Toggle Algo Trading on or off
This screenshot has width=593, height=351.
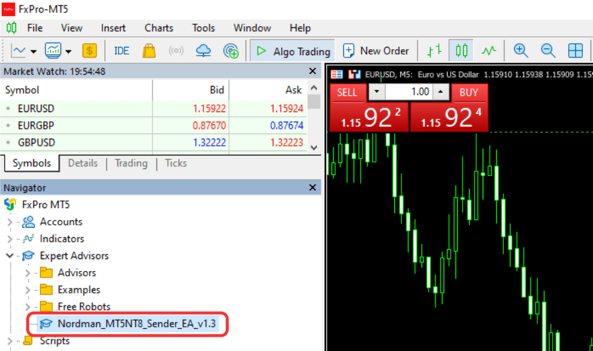292,50
